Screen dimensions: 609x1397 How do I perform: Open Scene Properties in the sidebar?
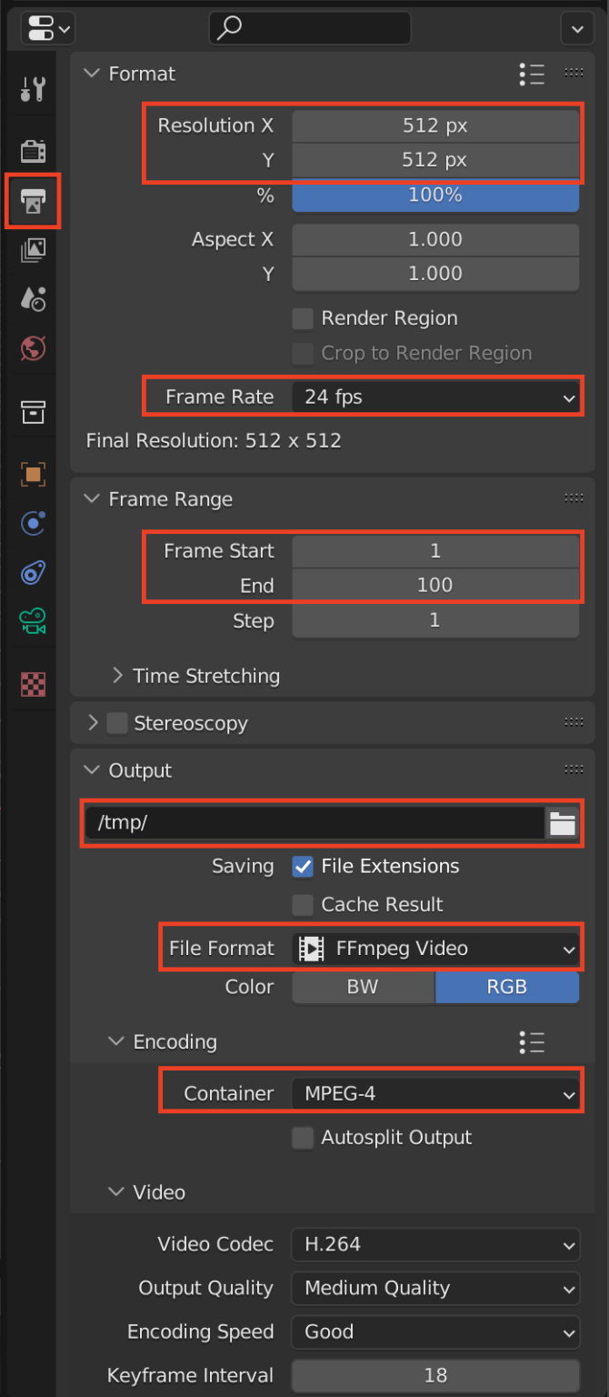(x=33, y=299)
